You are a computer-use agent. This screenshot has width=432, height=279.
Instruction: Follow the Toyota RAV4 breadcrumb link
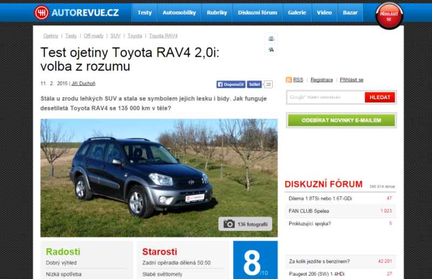tap(163, 36)
